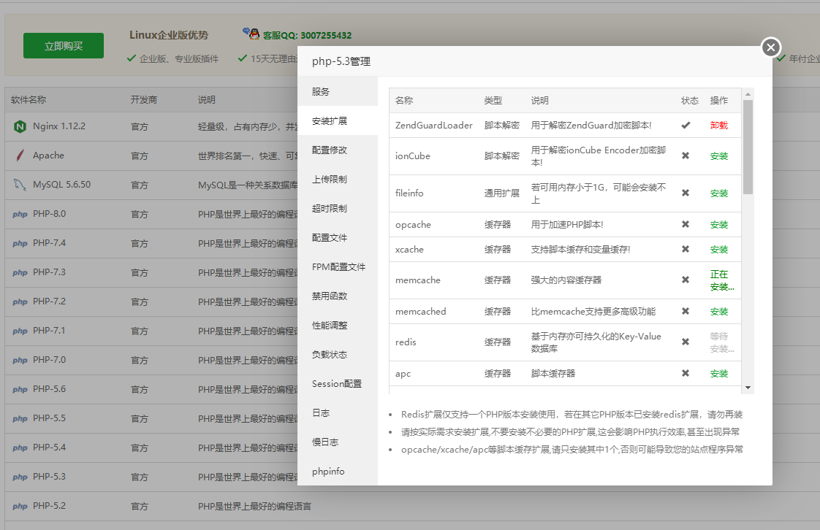Switch to the 超时限制 tab
The image size is (820, 530).
click(x=338, y=208)
